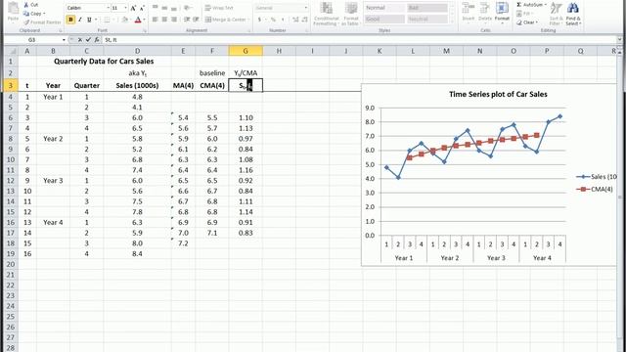Open the Name Box dropdown arrow
The image size is (626, 352).
tap(64, 40)
